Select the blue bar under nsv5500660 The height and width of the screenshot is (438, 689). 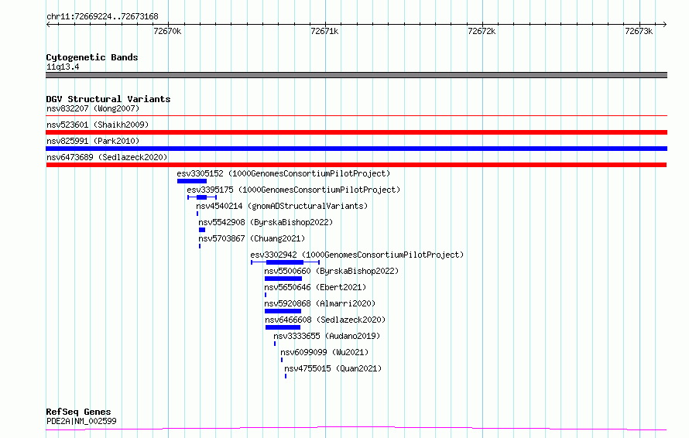pos(283,279)
